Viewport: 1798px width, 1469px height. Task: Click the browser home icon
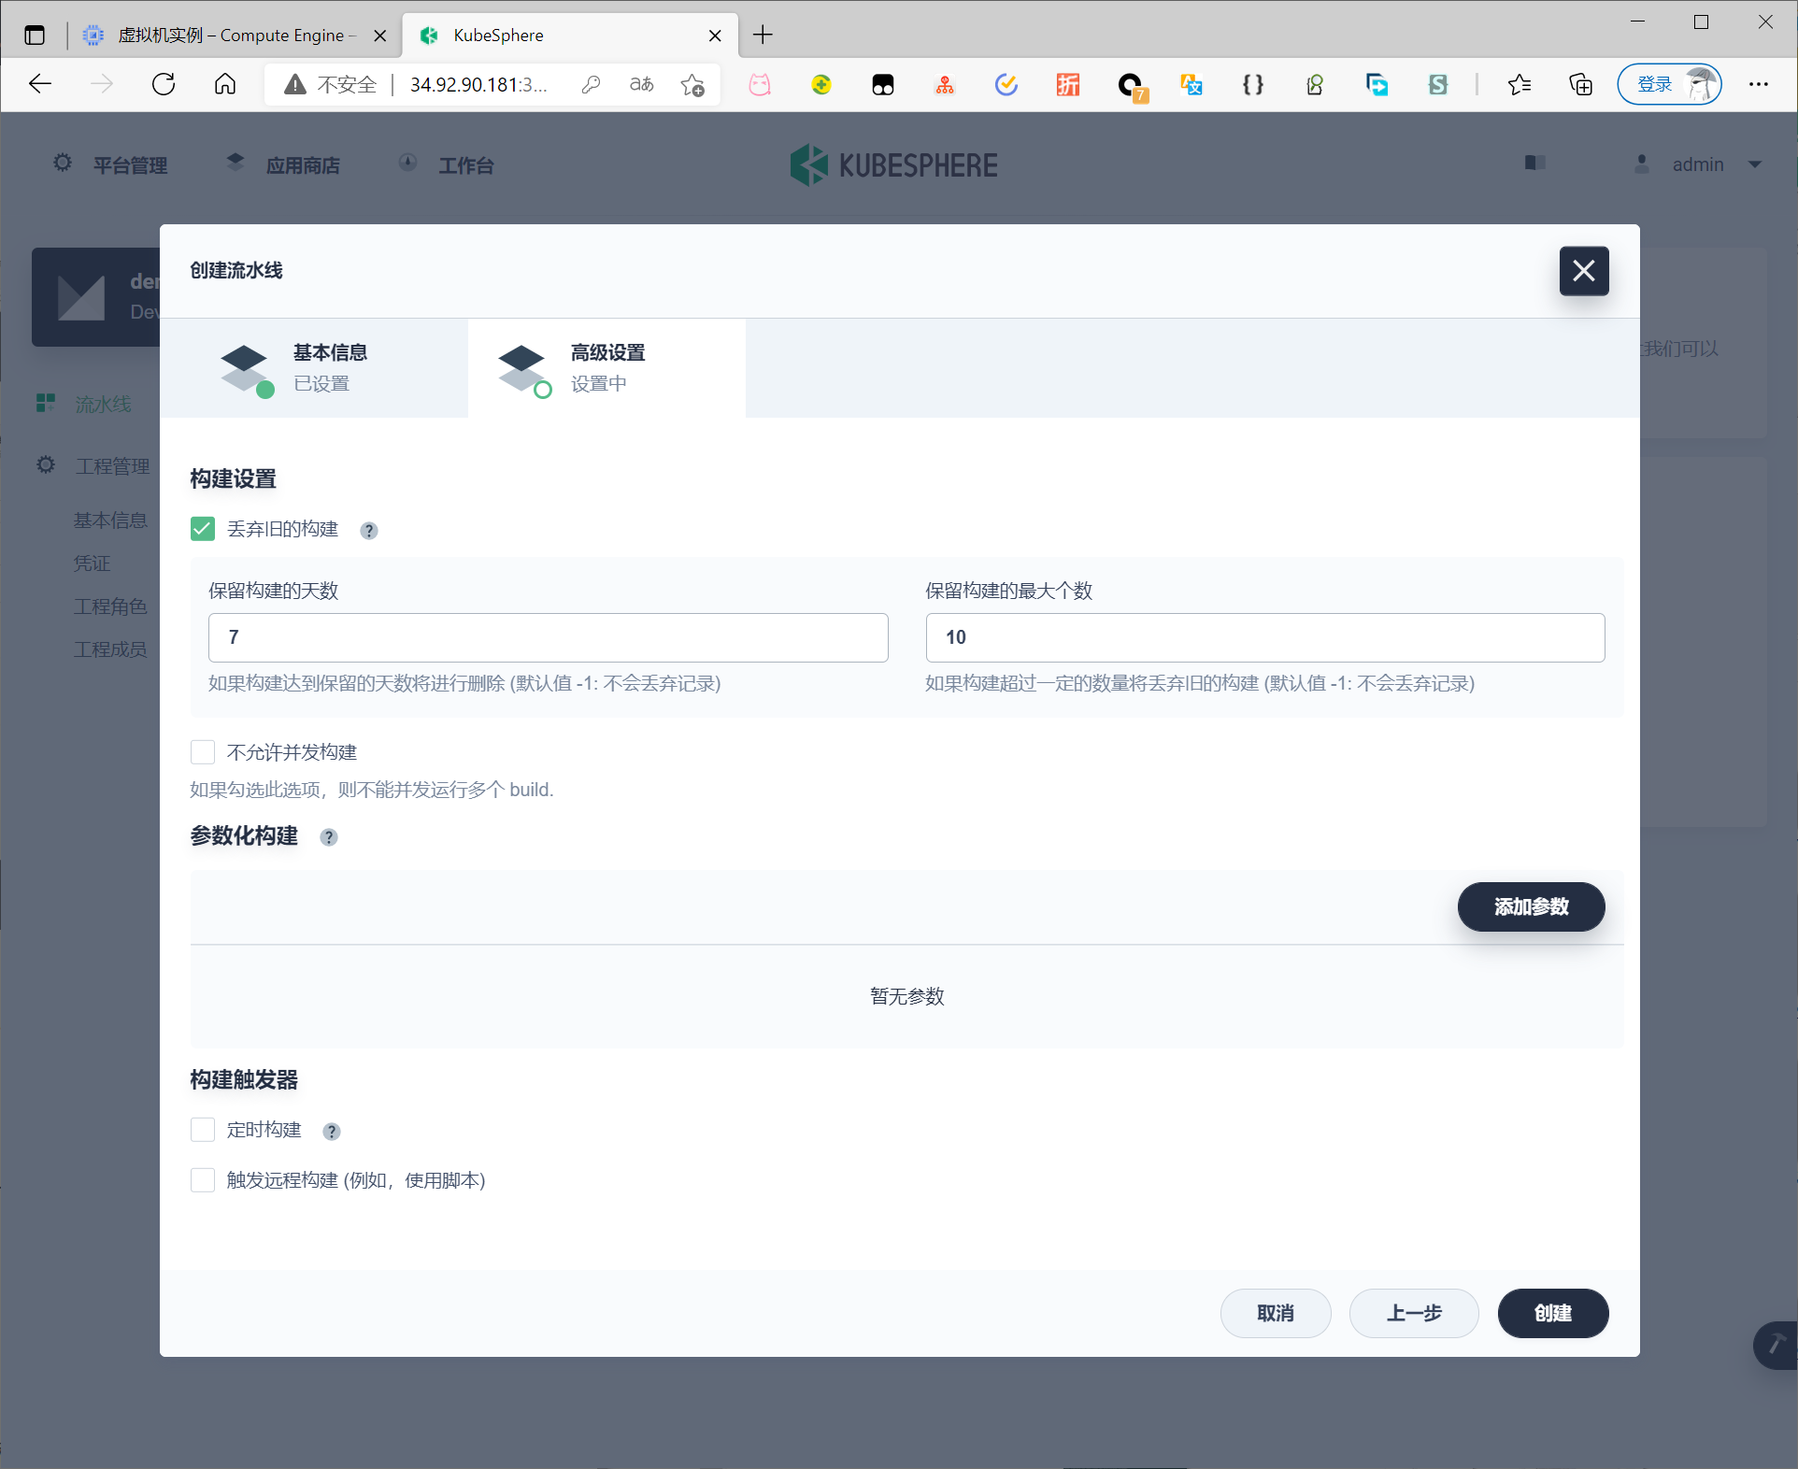tap(224, 84)
